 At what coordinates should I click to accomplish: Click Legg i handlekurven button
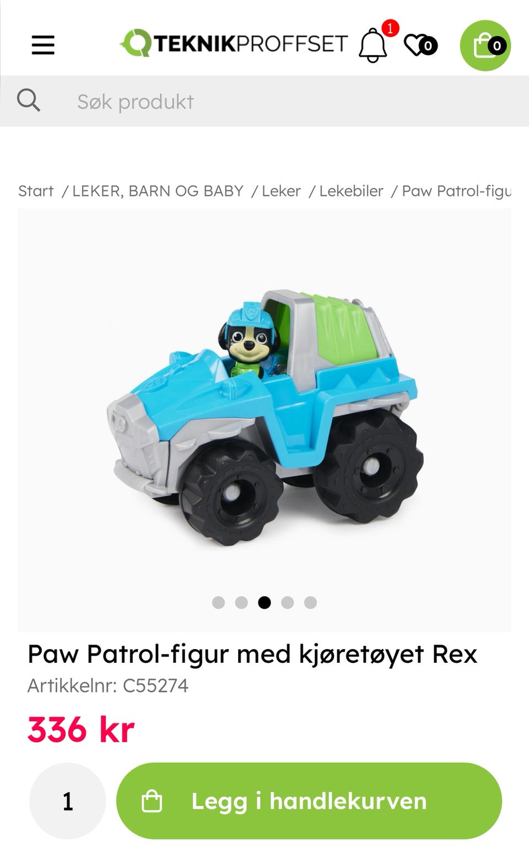point(309,801)
